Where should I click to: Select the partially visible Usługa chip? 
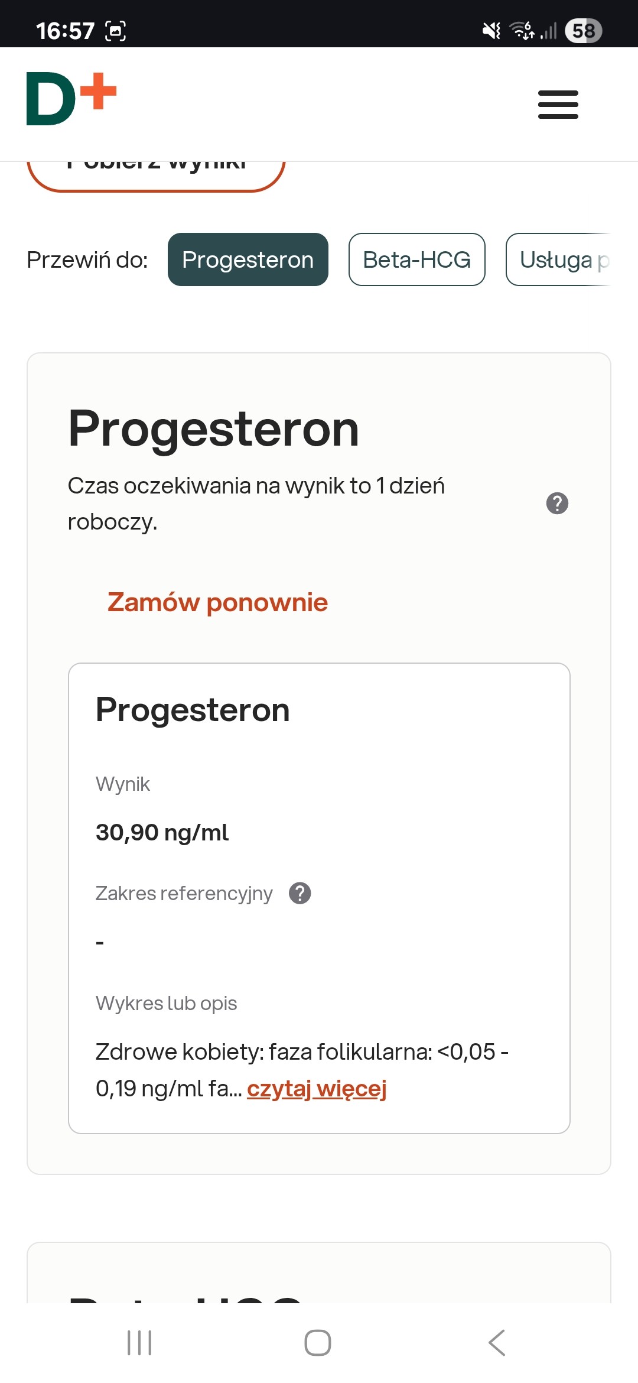point(558,259)
